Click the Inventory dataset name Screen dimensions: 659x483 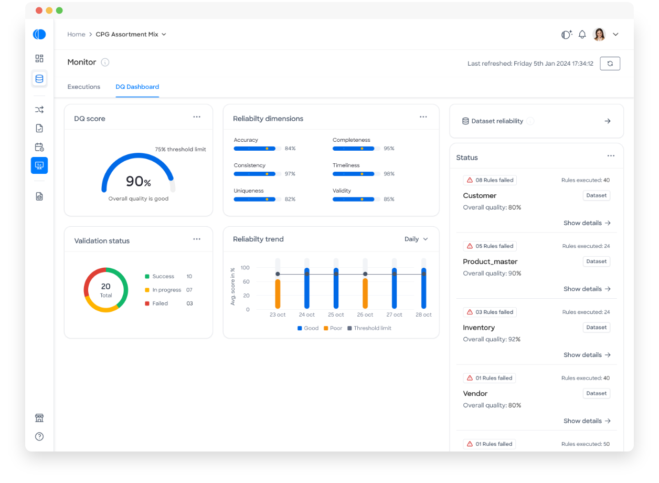(479, 328)
